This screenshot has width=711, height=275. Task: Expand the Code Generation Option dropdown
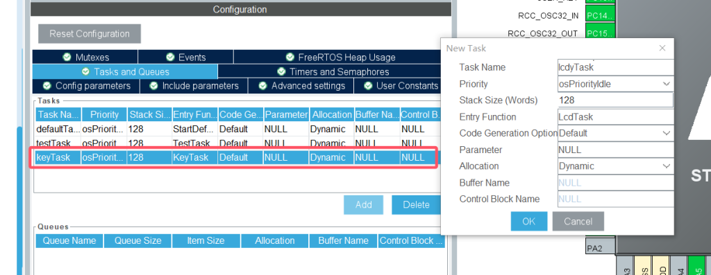615,134
